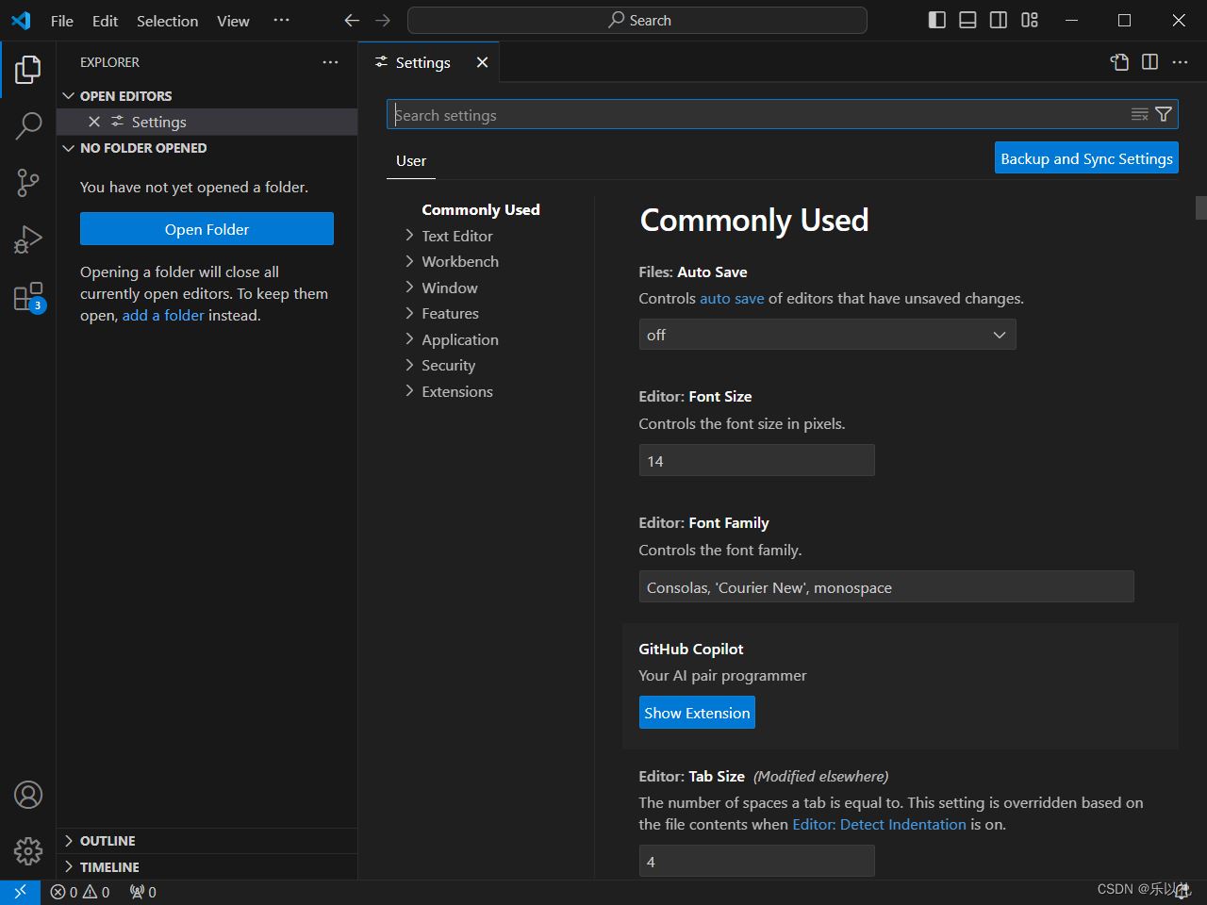Viewport: 1207px width, 905px height.
Task: Click the filter settings funnel icon
Action: 1163,113
